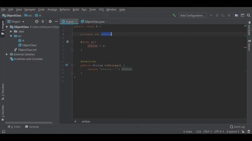This screenshot has height=141, width=252.
Task: Click the tool window quick access icon
Action: 4,132
